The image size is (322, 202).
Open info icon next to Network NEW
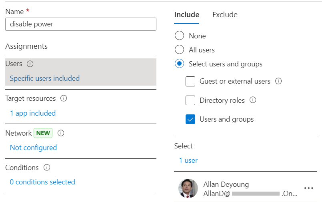click(x=61, y=133)
